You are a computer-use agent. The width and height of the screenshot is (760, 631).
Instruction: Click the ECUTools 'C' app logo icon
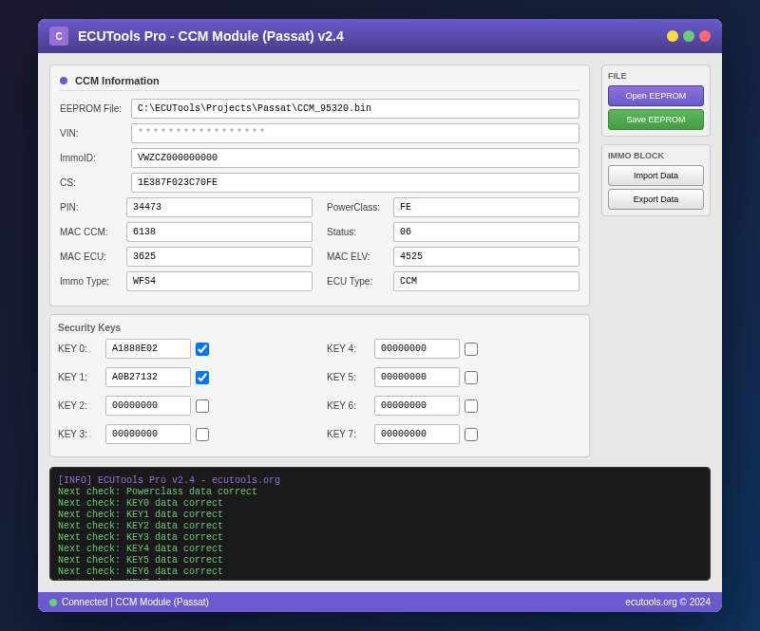point(59,36)
